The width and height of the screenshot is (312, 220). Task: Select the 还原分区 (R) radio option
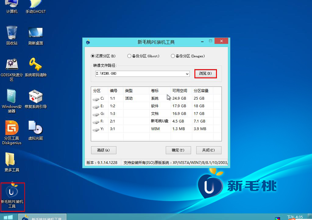coord(103,56)
